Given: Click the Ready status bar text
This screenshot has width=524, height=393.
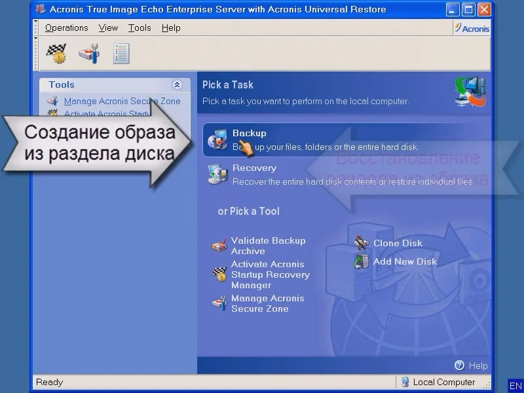Looking at the screenshot, I should tap(50, 382).
